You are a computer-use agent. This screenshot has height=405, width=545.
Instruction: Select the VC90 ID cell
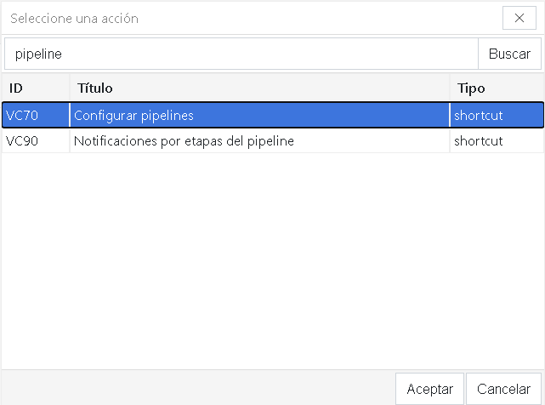(34, 141)
